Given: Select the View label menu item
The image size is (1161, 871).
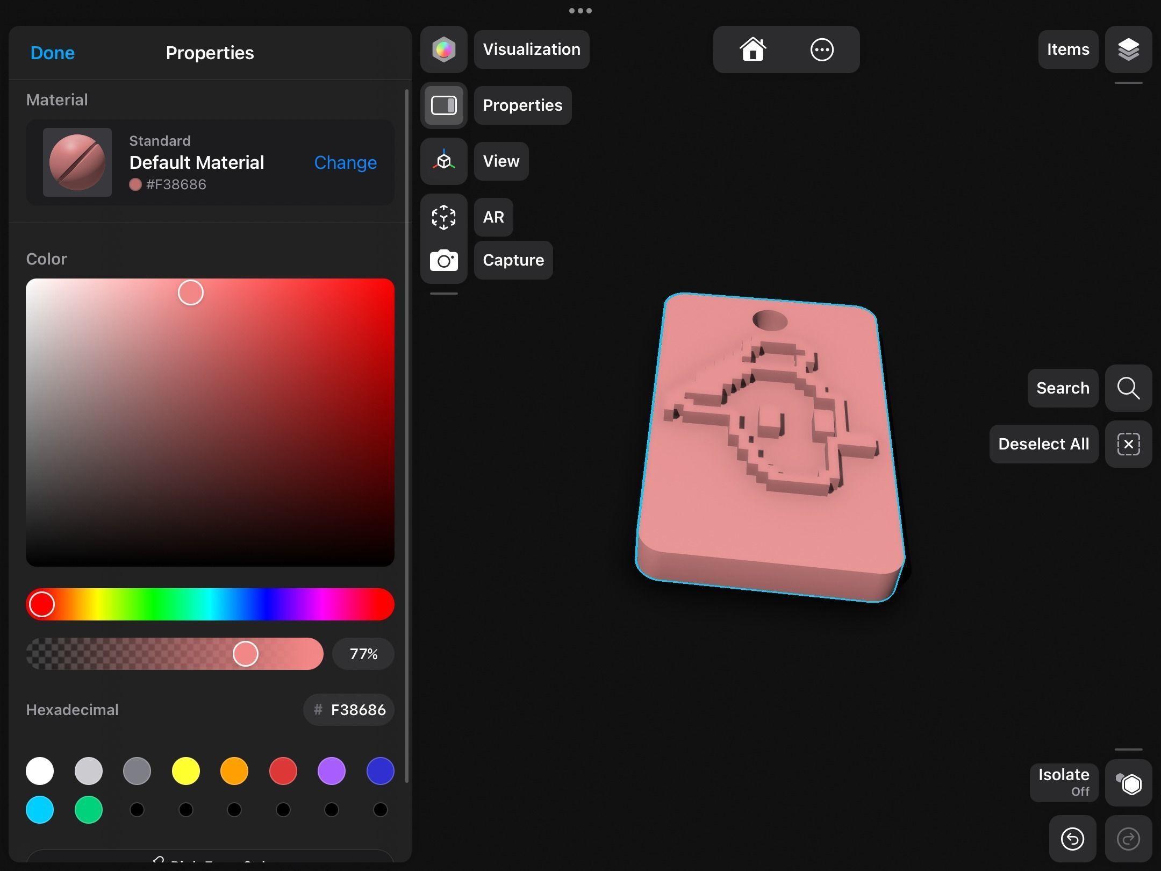Looking at the screenshot, I should pos(501,161).
